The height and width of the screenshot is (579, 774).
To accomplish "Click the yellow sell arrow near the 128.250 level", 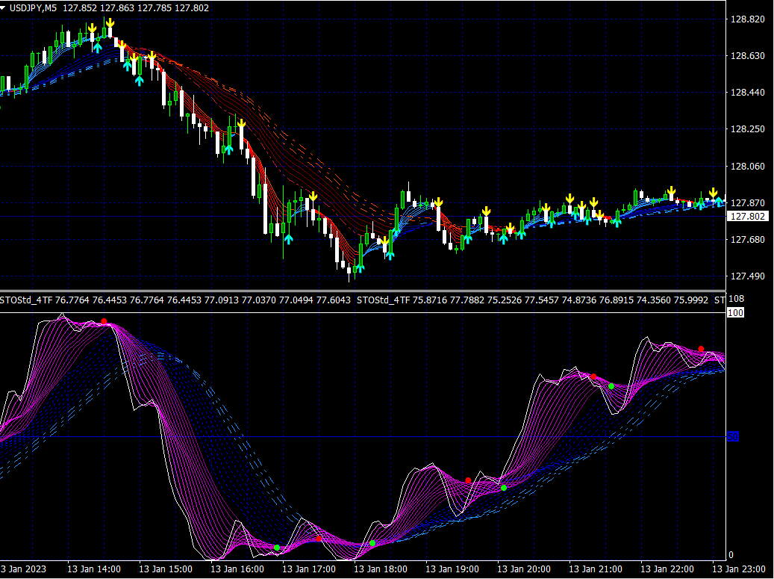I will [x=241, y=123].
